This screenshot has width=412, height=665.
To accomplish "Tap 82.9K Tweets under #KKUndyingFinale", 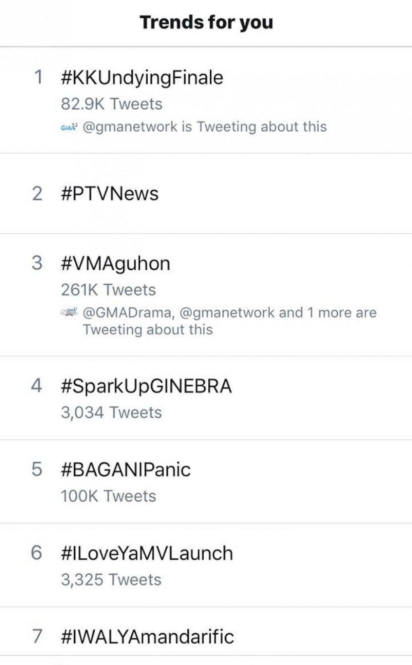I will (x=112, y=104).
